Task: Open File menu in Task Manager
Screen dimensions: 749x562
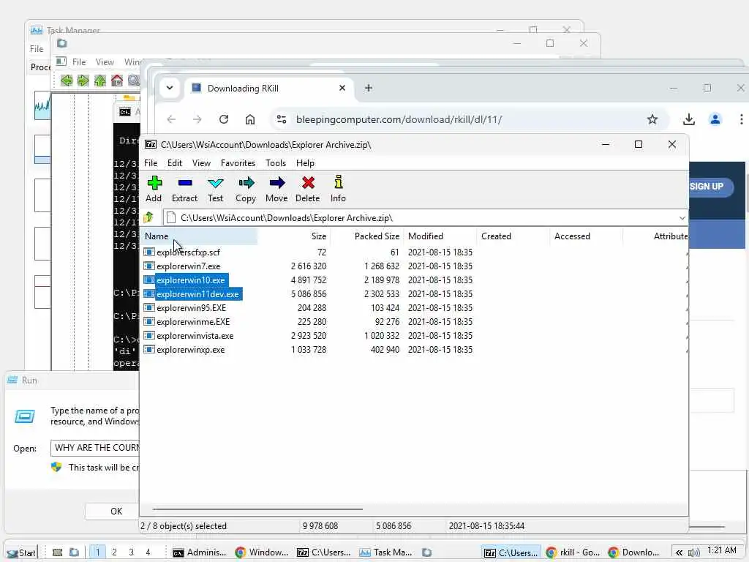Action: click(37, 49)
